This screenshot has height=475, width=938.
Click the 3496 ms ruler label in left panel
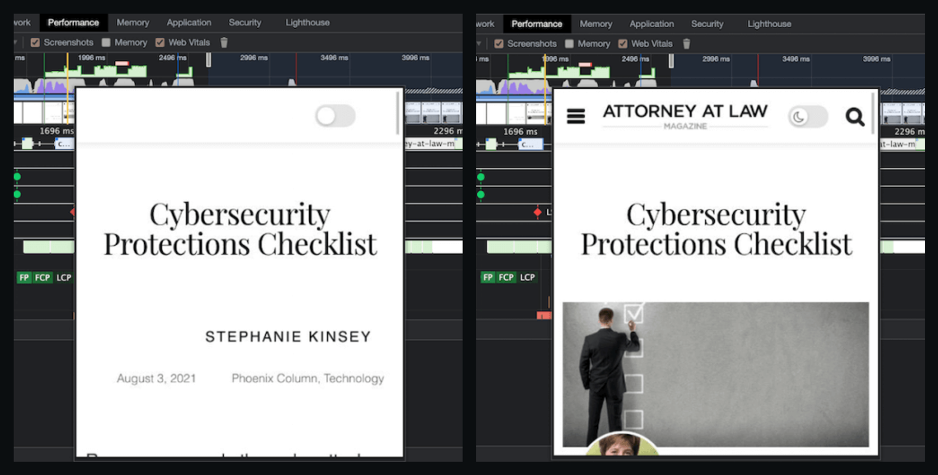click(x=335, y=58)
